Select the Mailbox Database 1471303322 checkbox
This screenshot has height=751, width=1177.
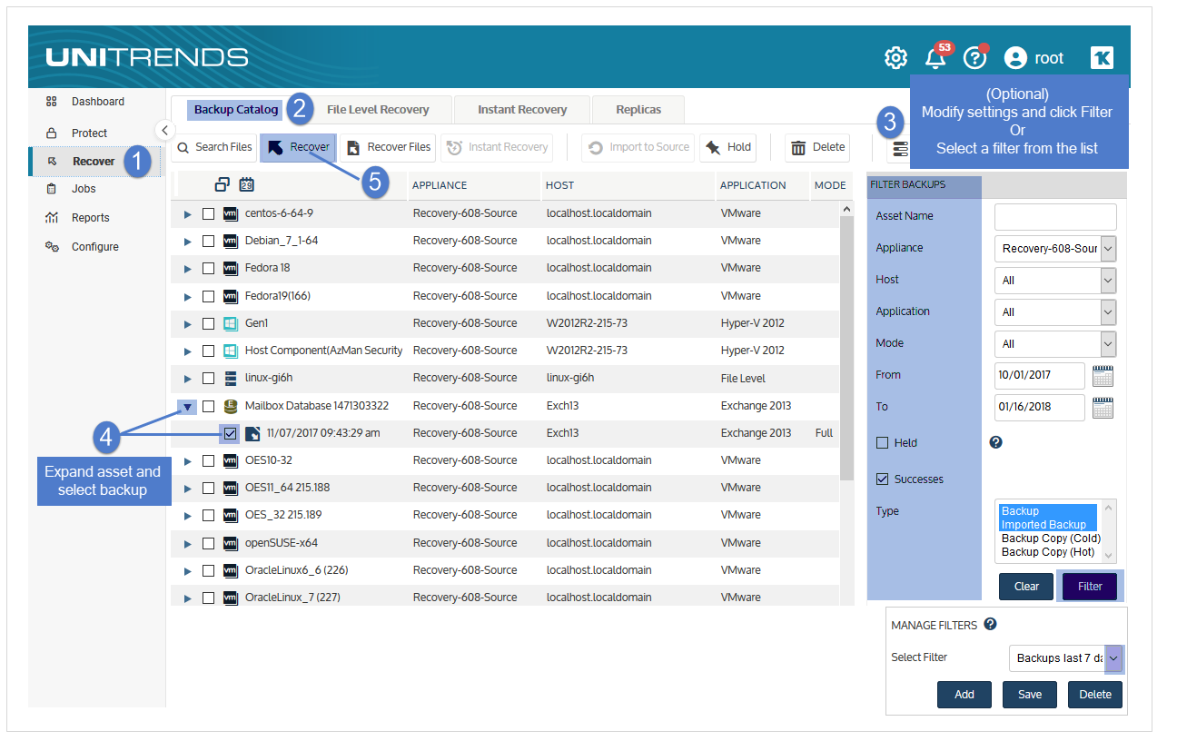click(208, 406)
